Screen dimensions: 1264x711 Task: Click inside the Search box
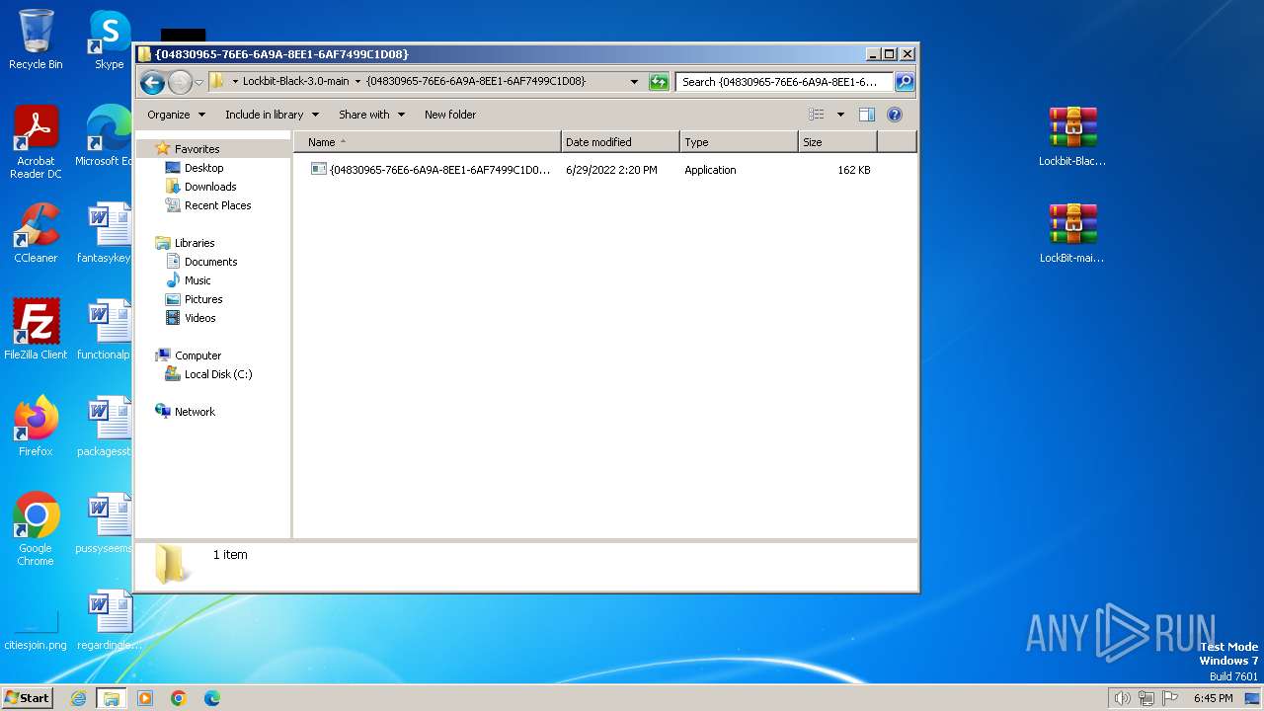tap(784, 82)
